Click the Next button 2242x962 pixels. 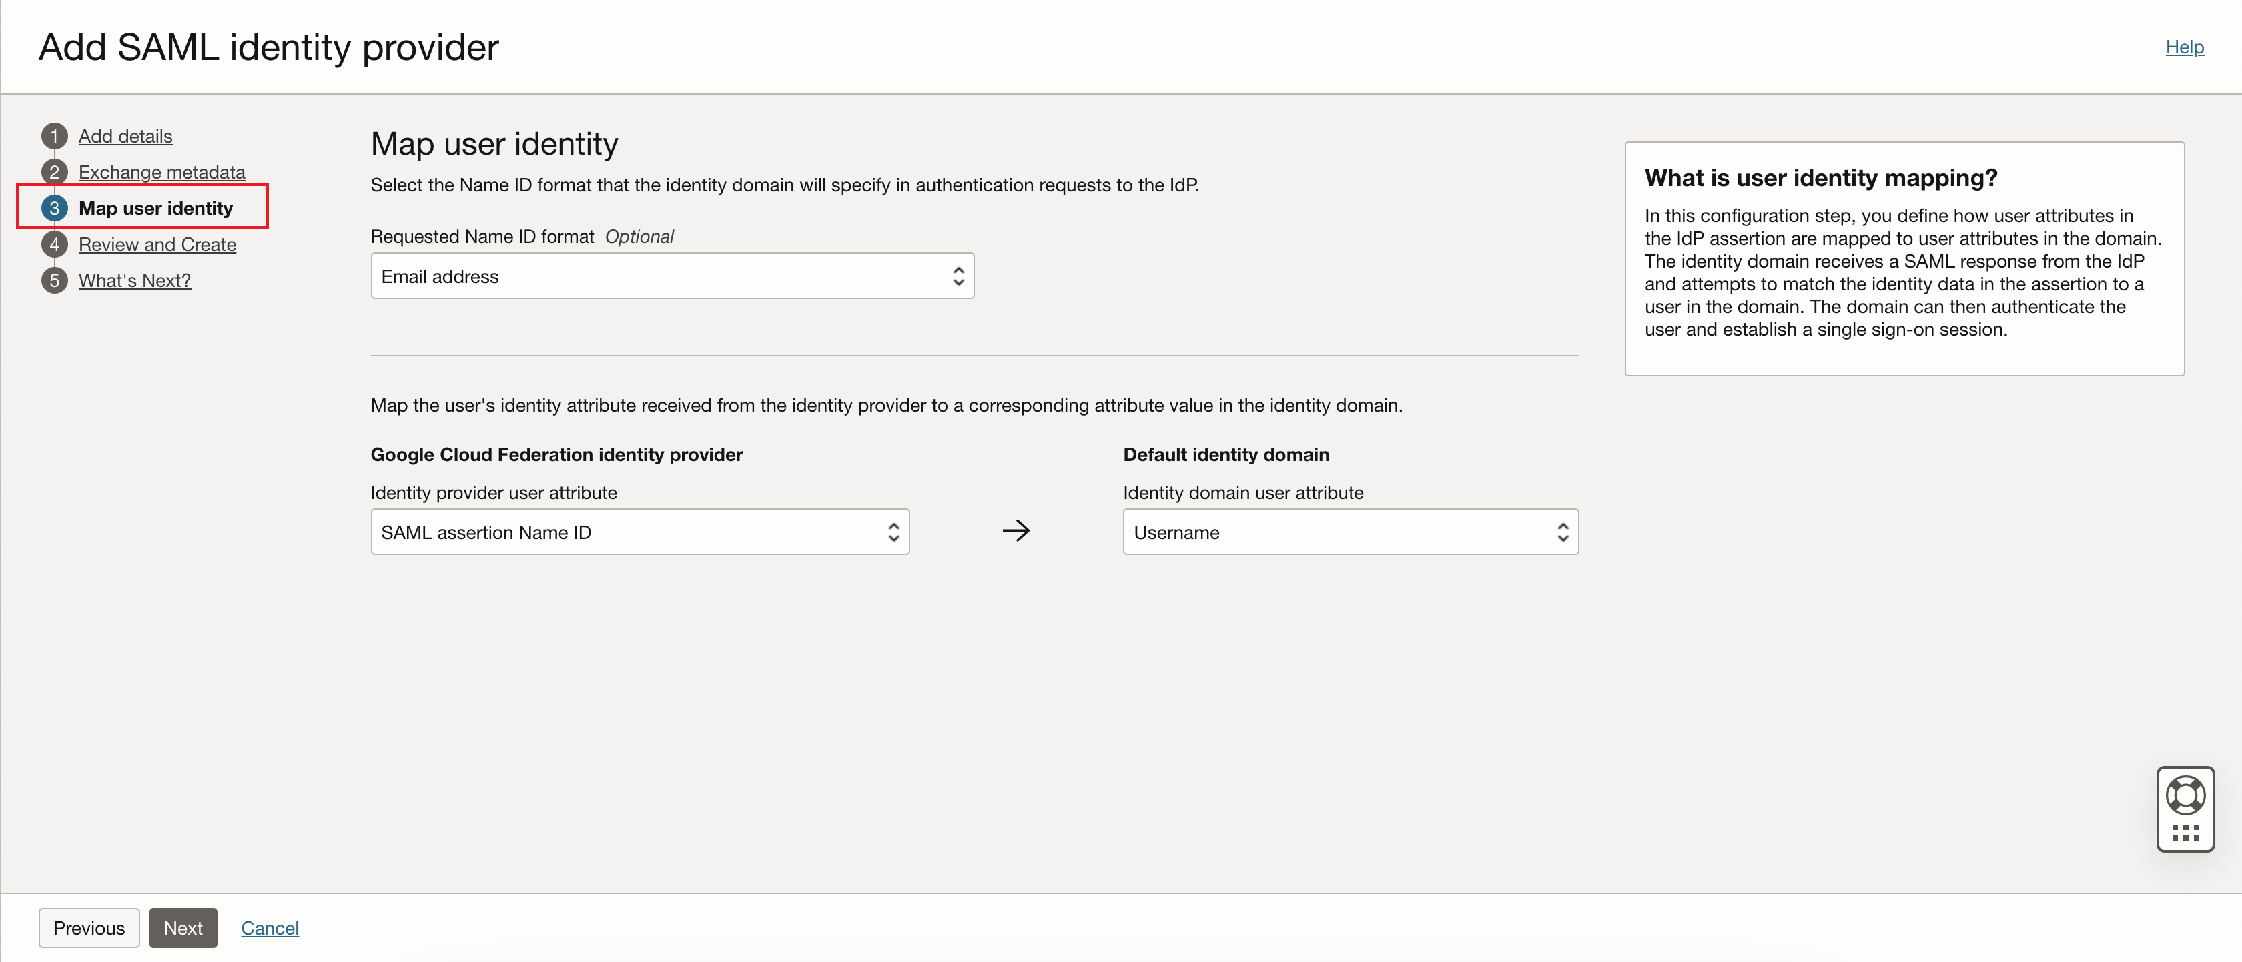[183, 927]
